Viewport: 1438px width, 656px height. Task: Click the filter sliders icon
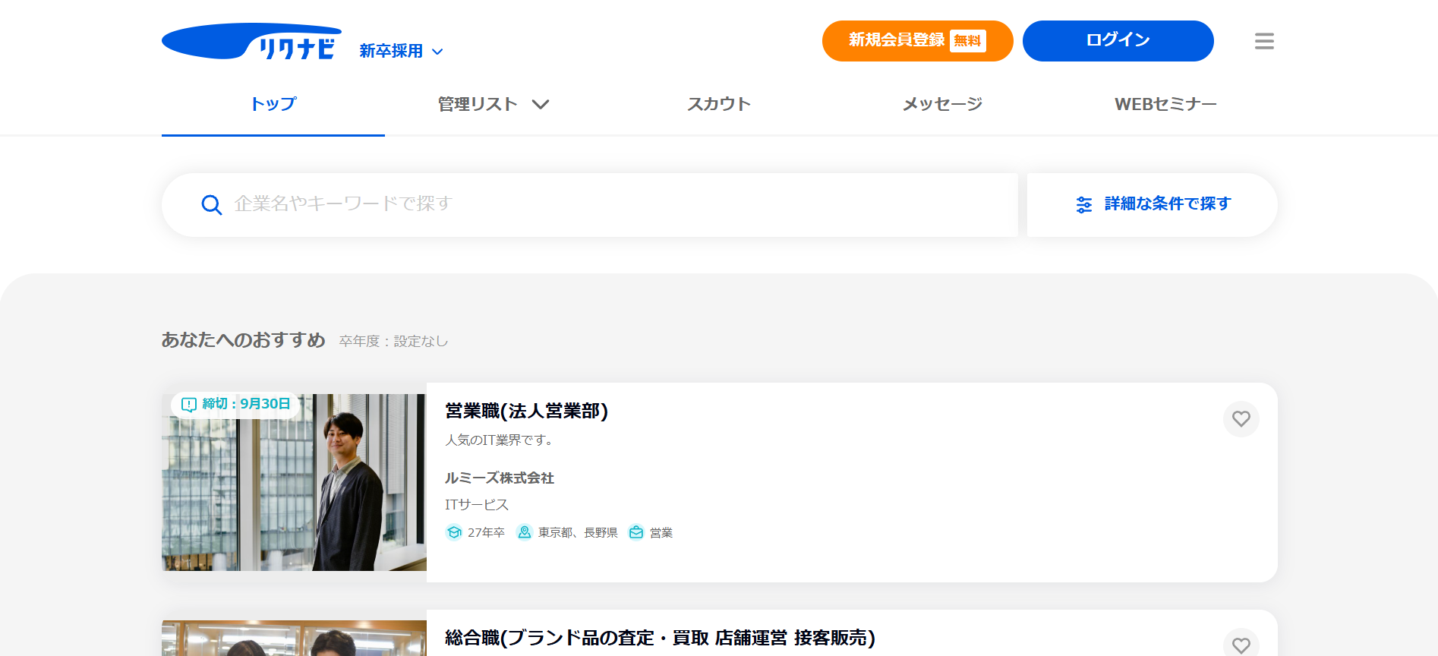pyautogui.click(x=1084, y=204)
